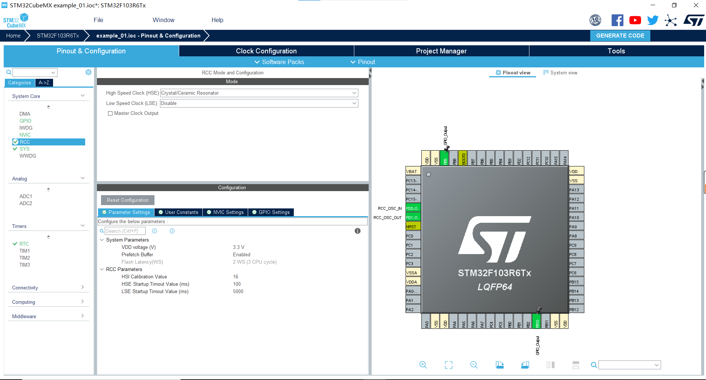Go to the STM32F103R6Tx breadcrumb
Viewport: 706px width, 380px height.
58,36
